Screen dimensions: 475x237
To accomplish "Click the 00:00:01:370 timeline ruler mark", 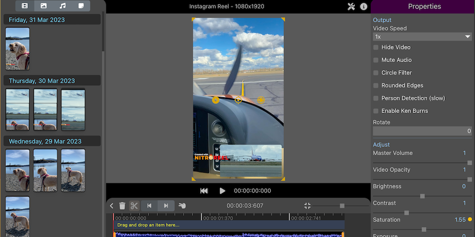I will click(x=218, y=218).
